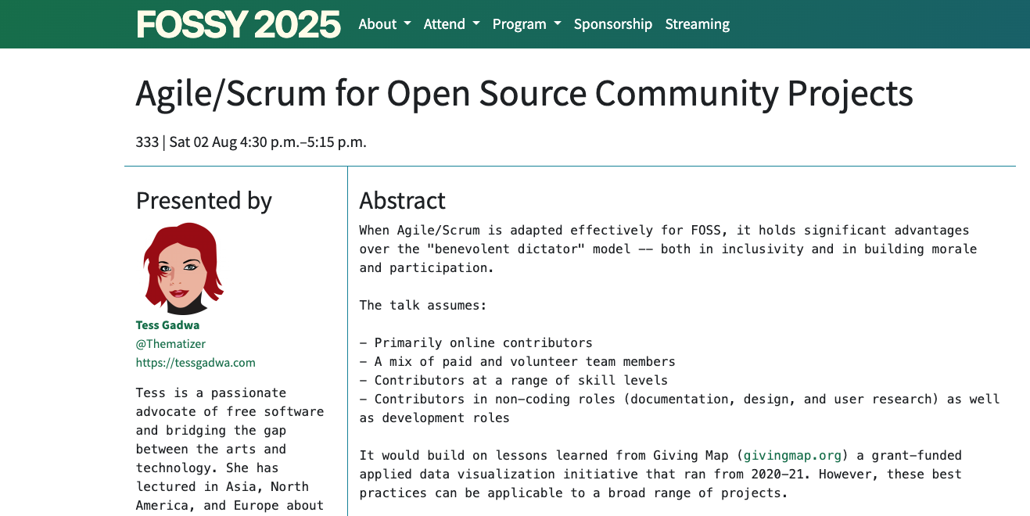Open the Streaming nav link
This screenshot has height=516, width=1030.
pyautogui.click(x=698, y=24)
